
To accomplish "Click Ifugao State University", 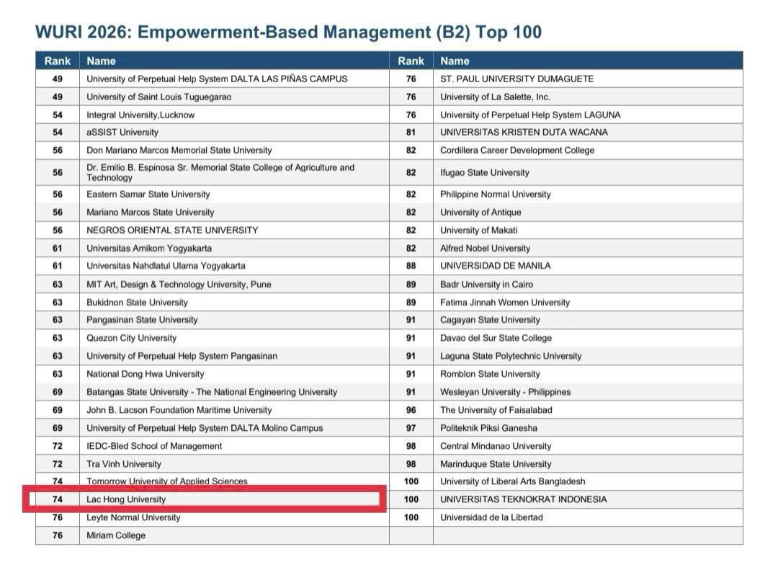I will click(x=485, y=173).
